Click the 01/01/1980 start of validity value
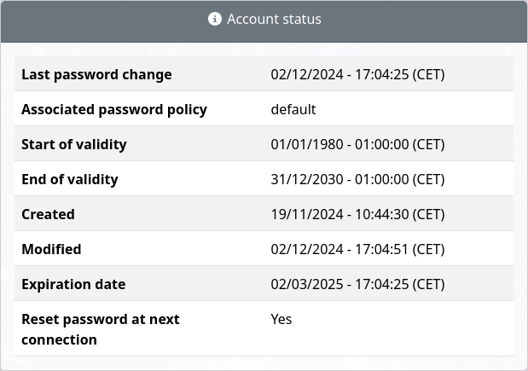 click(x=357, y=144)
